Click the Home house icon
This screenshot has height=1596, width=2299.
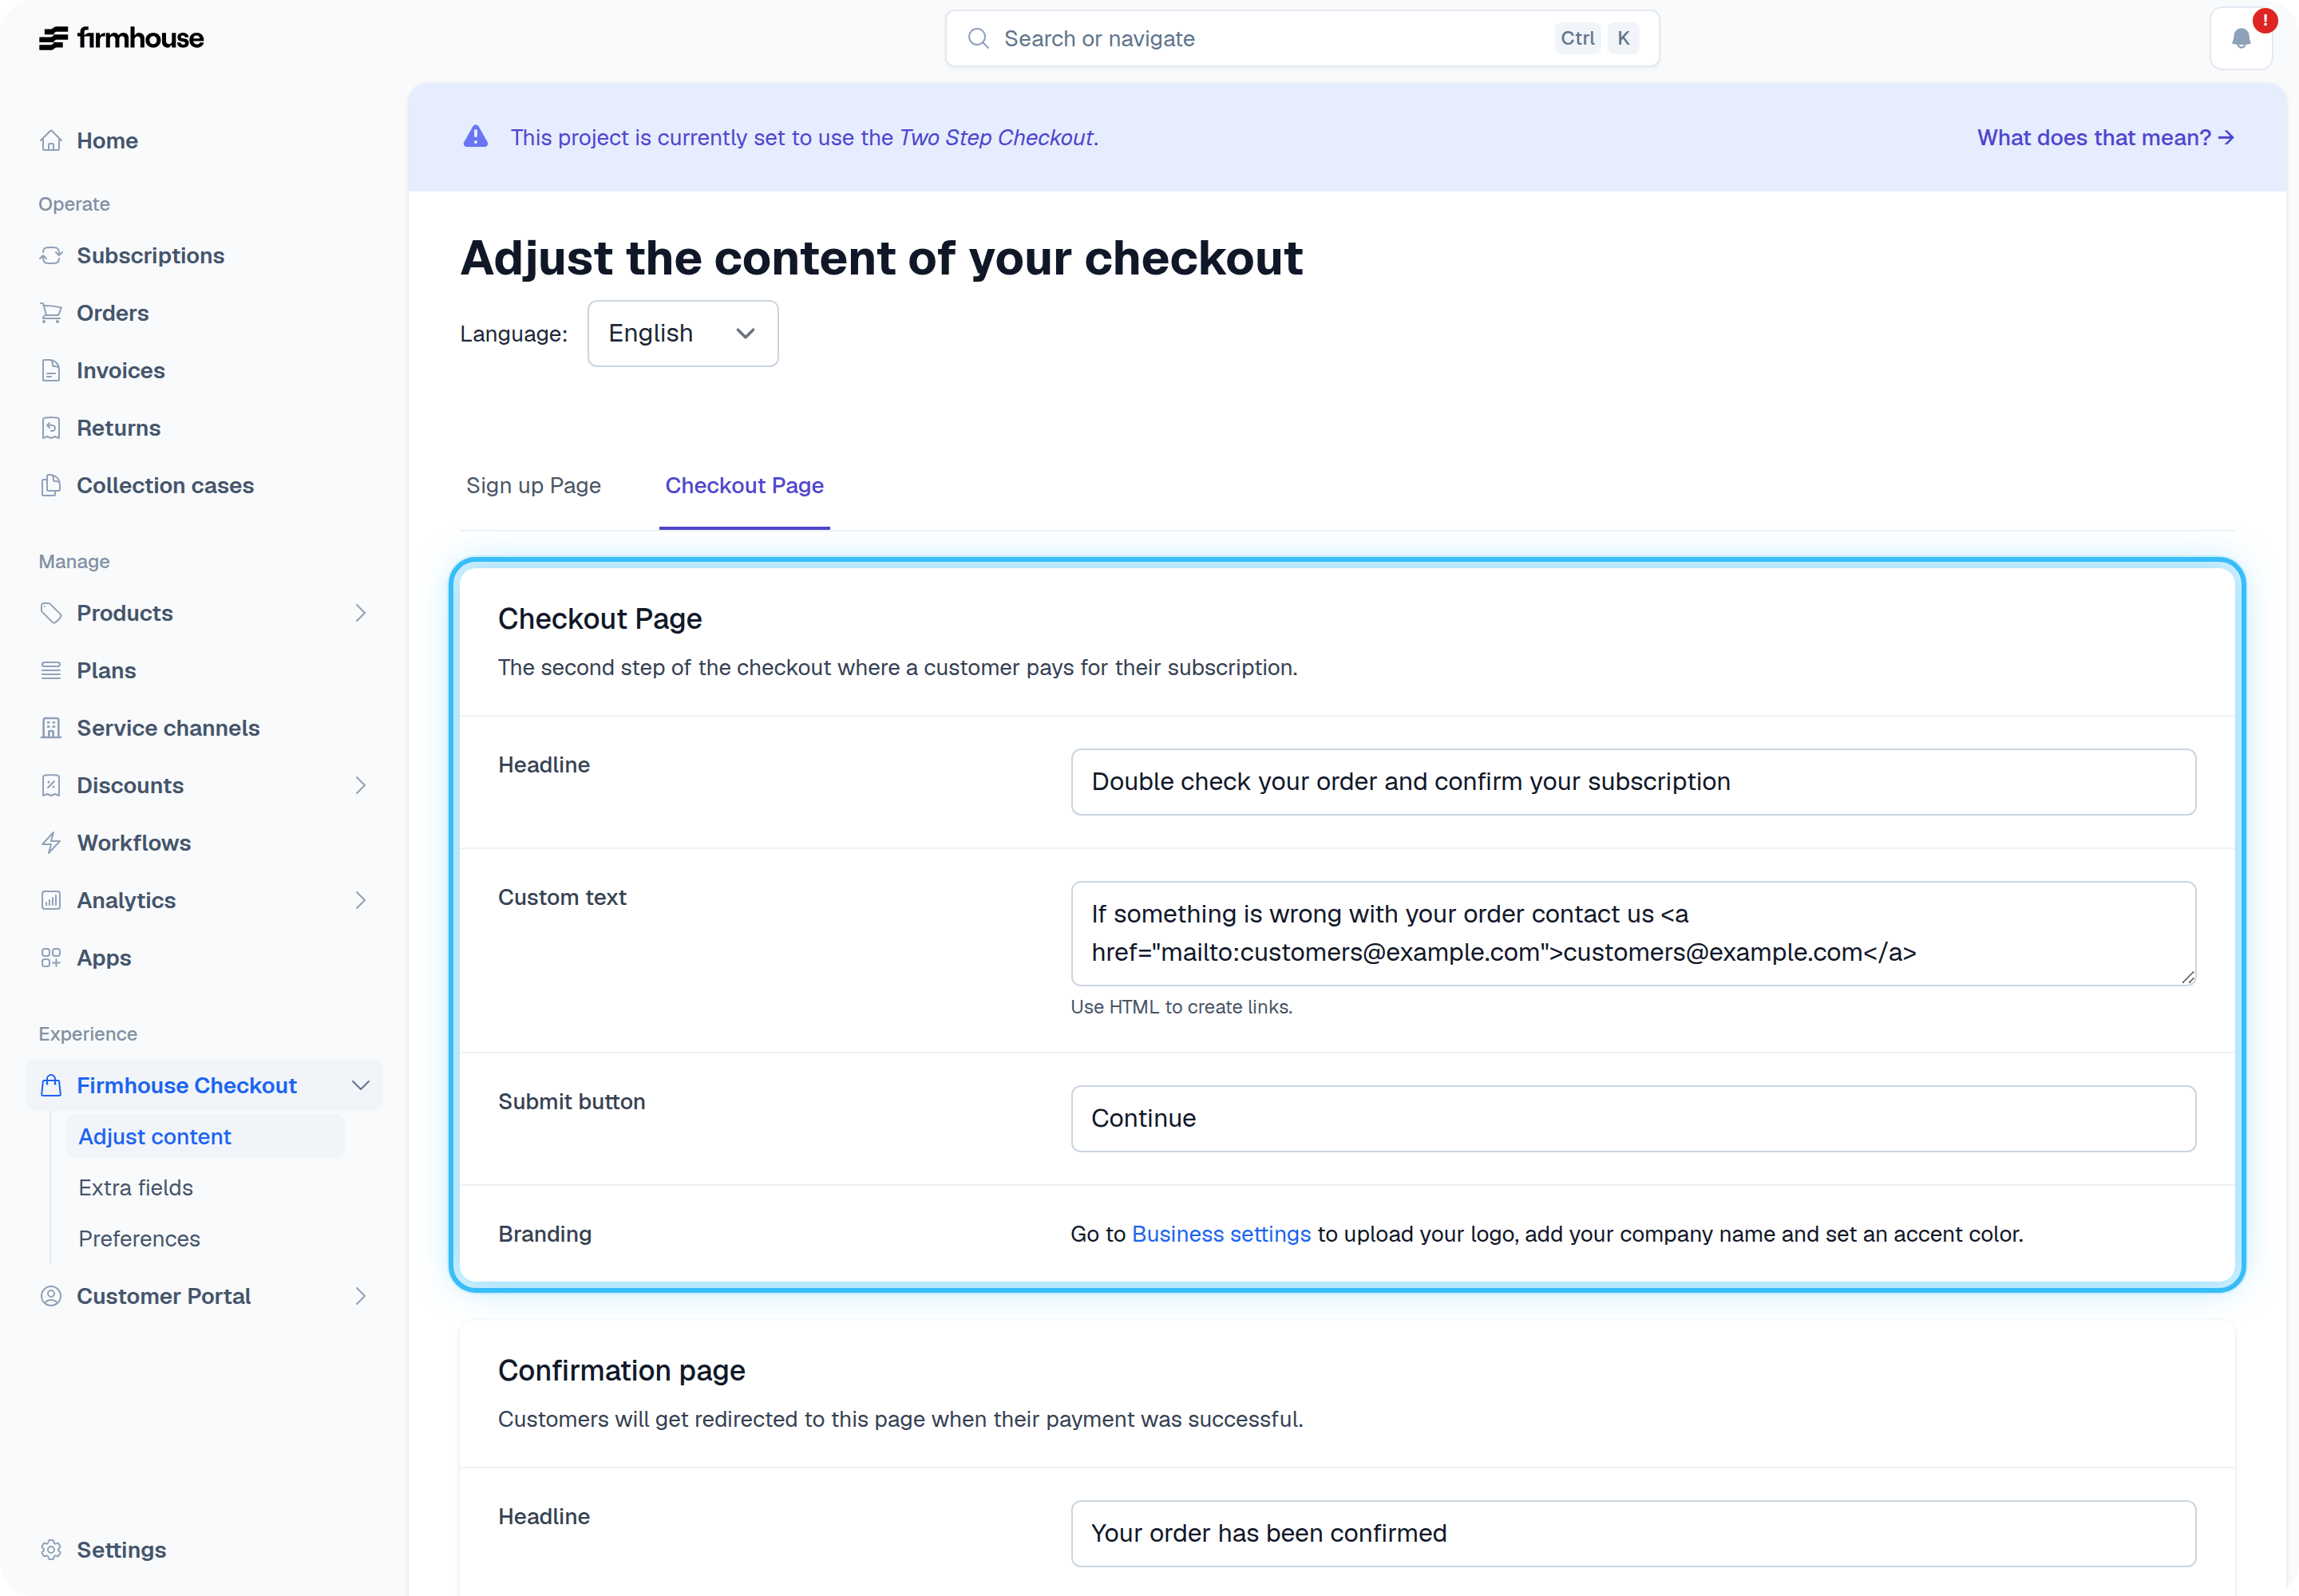point(51,140)
